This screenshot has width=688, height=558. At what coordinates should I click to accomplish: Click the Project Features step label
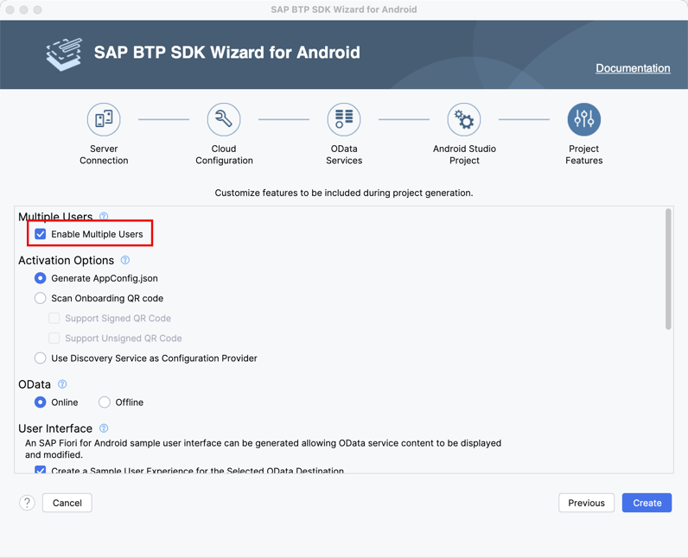point(584,155)
